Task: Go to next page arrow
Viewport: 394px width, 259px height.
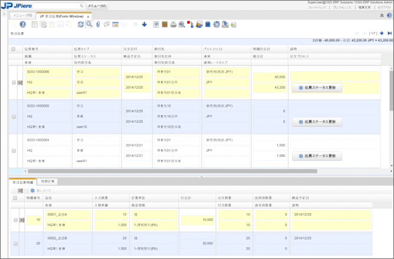Action: tap(382, 33)
